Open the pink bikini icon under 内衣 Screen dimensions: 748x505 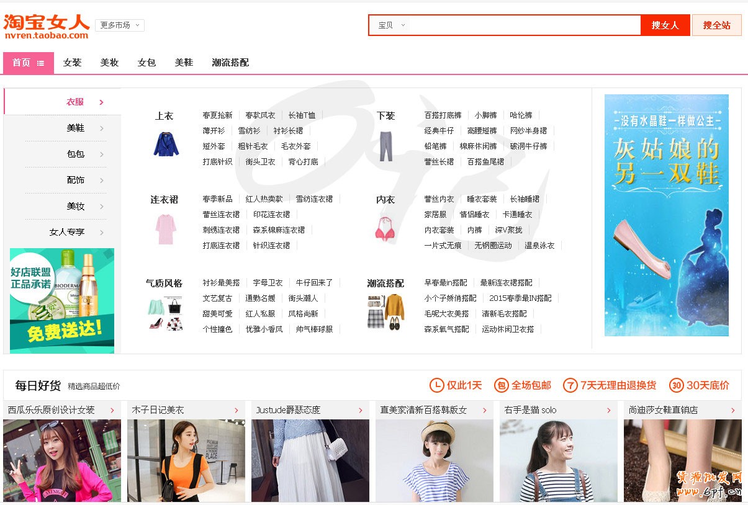pos(385,229)
